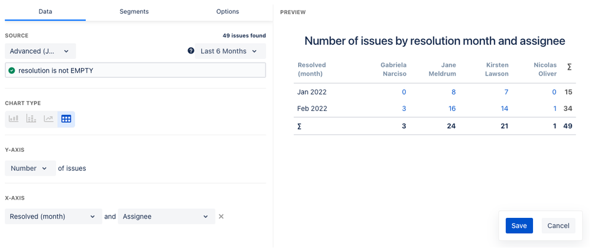Select the stacked bar chart type icon
The image size is (591, 248).
pyautogui.click(x=31, y=119)
